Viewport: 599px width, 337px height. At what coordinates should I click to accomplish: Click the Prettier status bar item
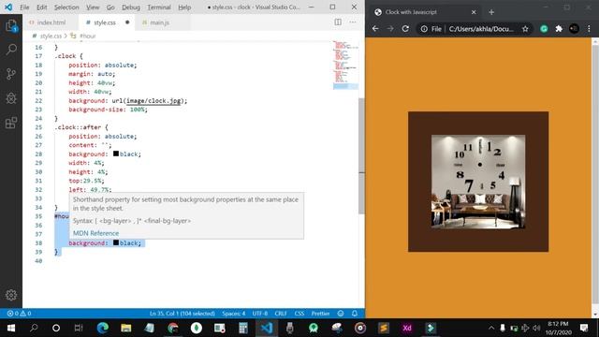click(x=320, y=314)
